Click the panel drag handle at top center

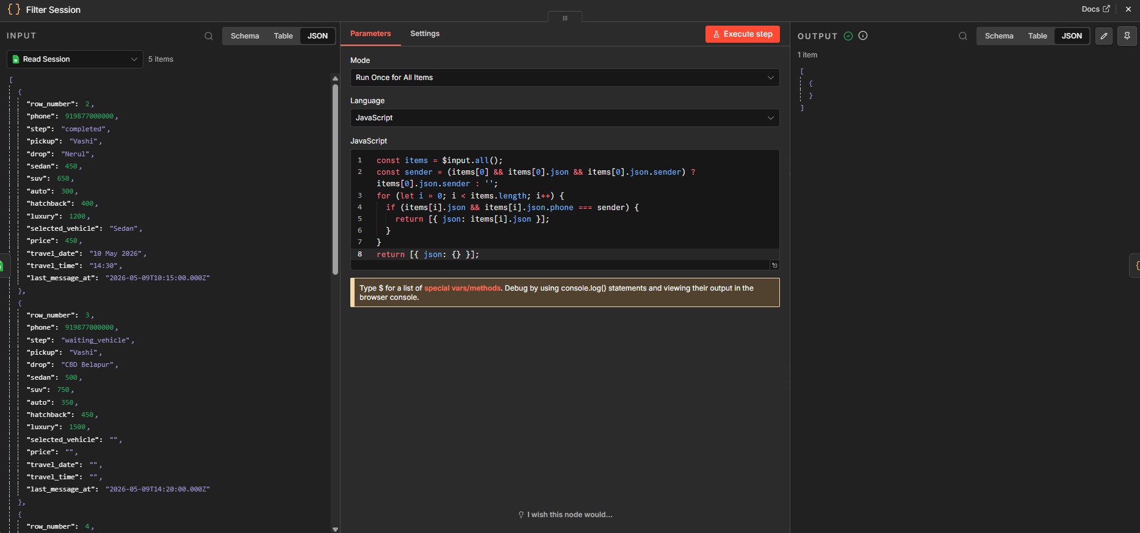pyautogui.click(x=565, y=18)
